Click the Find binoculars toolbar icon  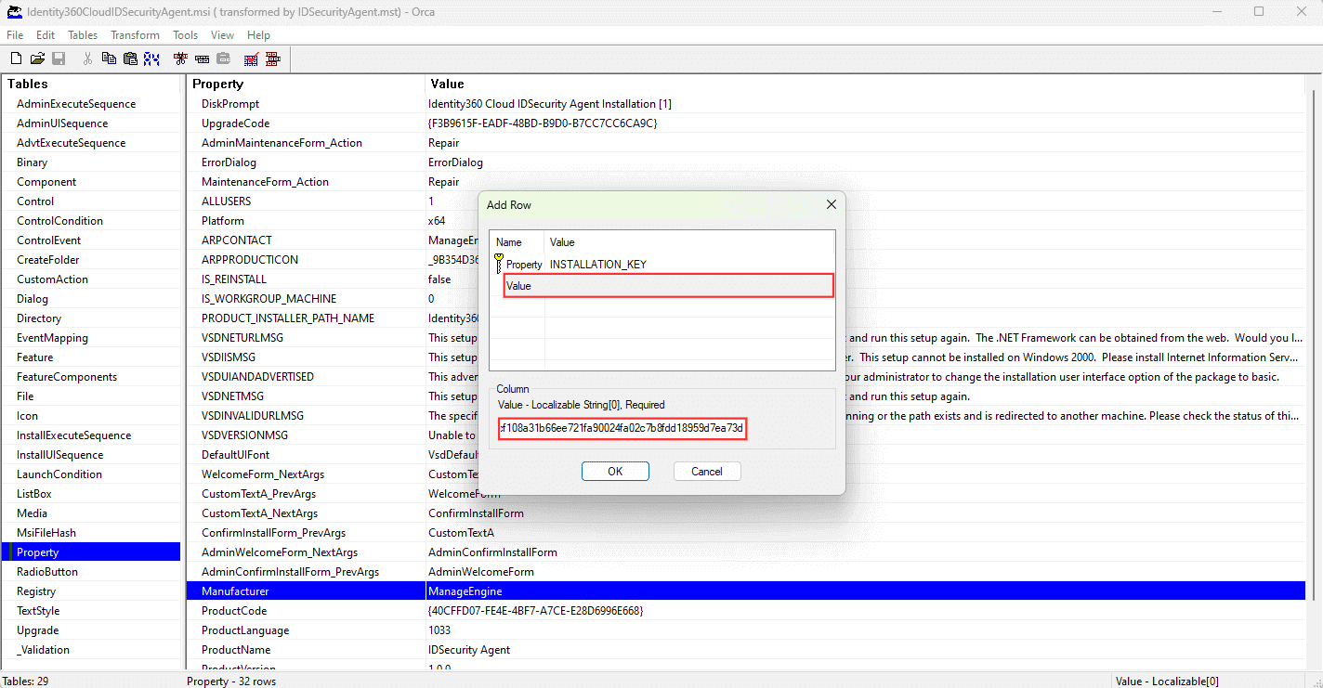151,58
